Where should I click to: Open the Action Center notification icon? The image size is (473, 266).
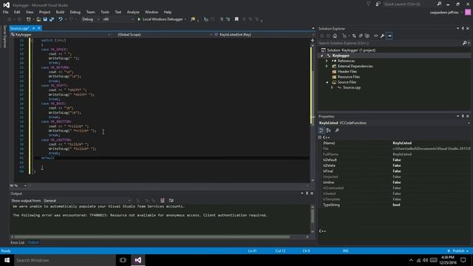click(463, 260)
